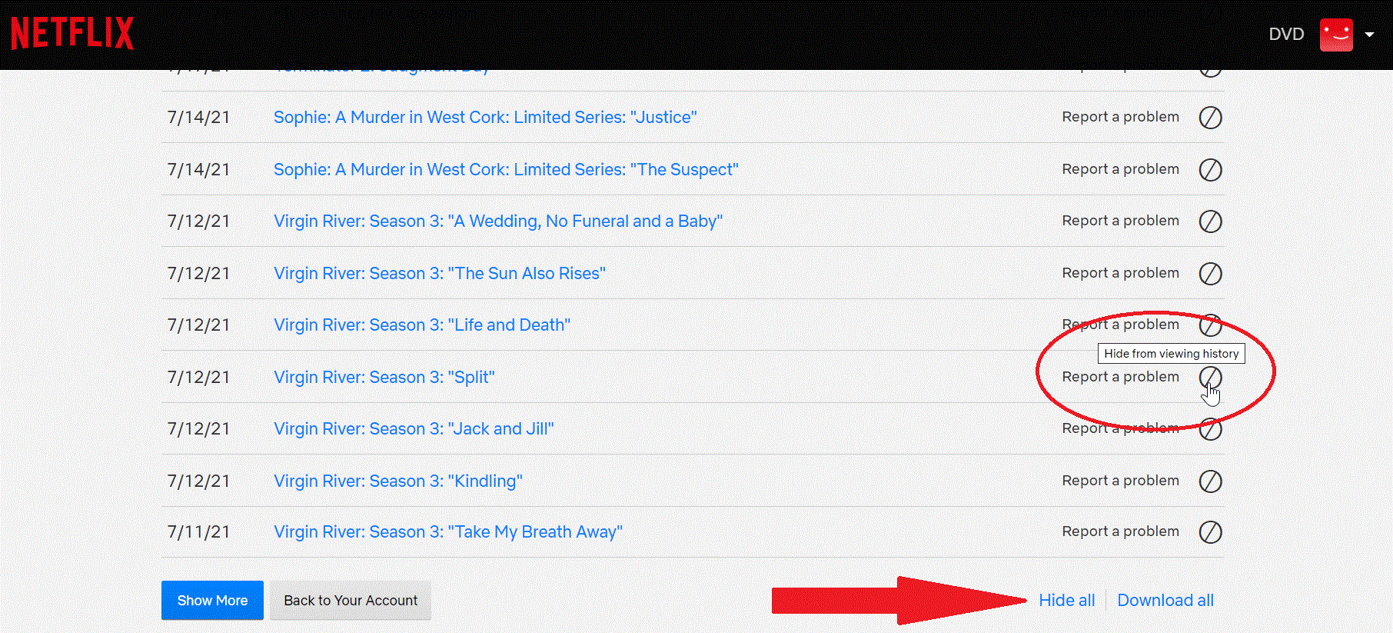Select the 7/12/21 date beside "Kindling"

pyautogui.click(x=198, y=481)
